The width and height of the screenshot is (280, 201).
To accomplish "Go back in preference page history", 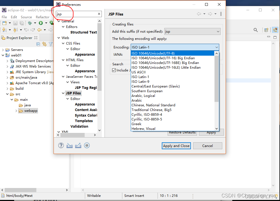I will click(199, 14).
